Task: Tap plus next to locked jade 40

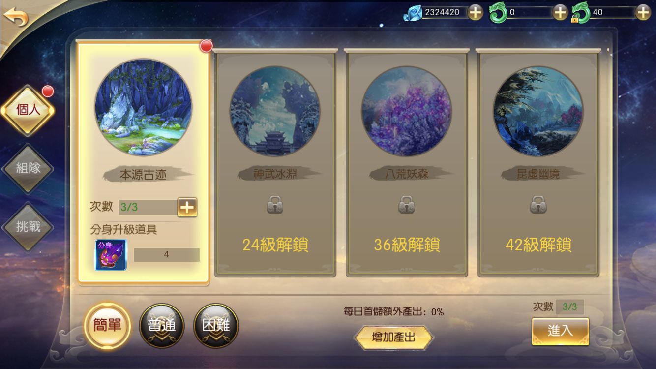Action: pyautogui.click(x=643, y=12)
